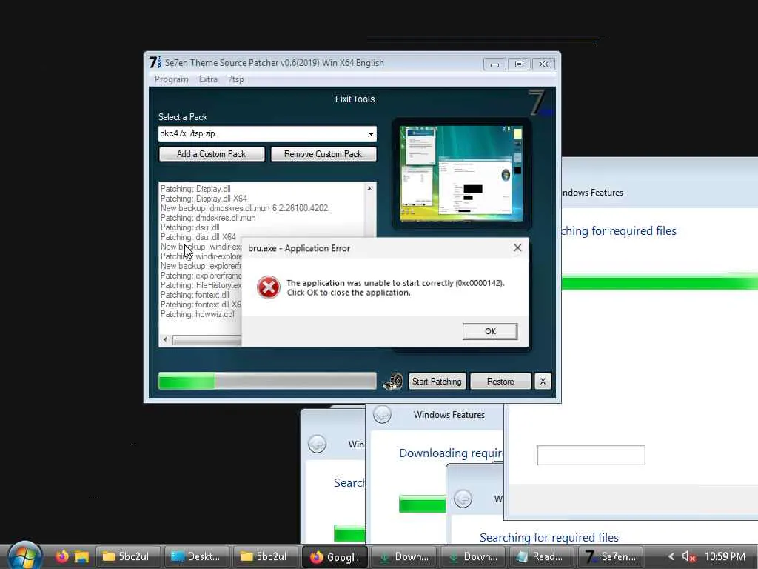Viewport: 758px width, 569px height.
Task: Show hidden tray icons arrow
Action: tap(671, 556)
